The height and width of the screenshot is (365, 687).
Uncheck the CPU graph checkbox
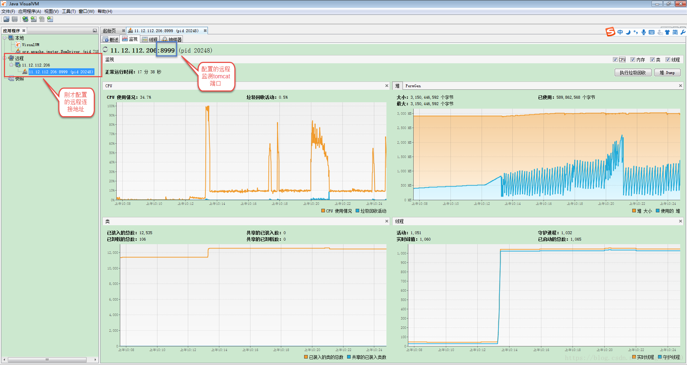615,60
